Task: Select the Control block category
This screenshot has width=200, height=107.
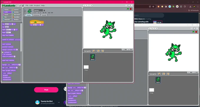Action: (17, 10)
